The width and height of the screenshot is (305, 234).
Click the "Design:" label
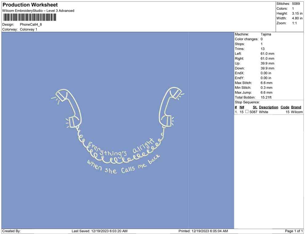click(x=8, y=25)
